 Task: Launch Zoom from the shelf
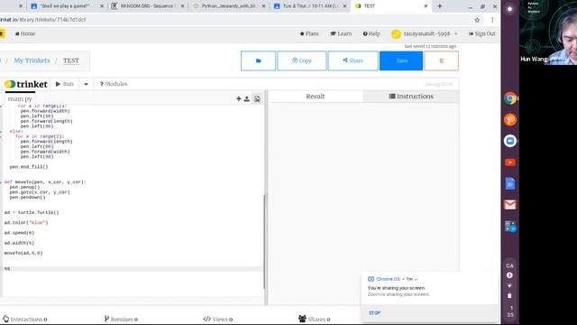(510, 141)
